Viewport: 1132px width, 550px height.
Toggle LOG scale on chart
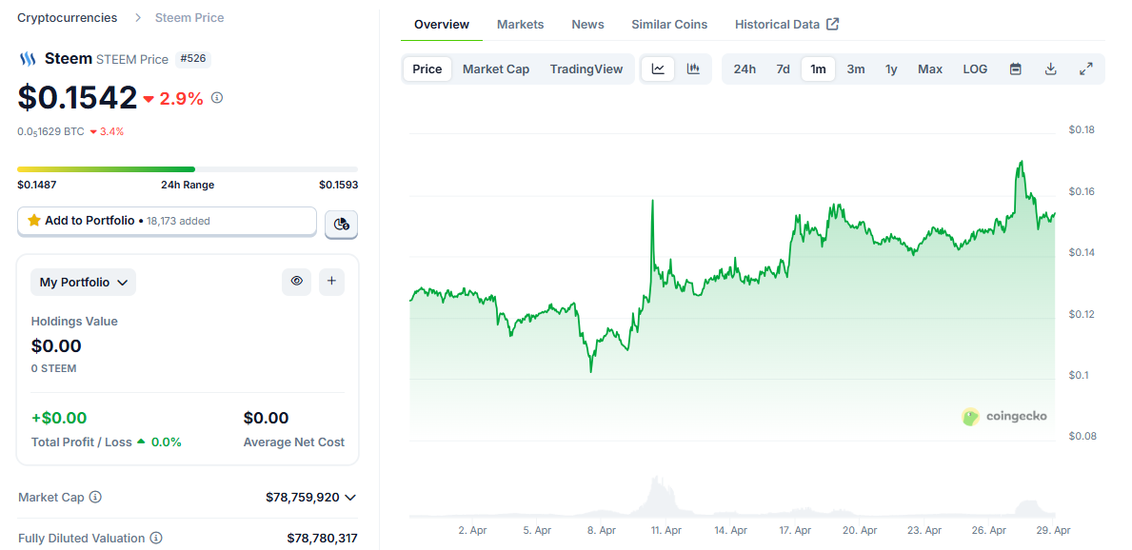click(x=975, y=69)
